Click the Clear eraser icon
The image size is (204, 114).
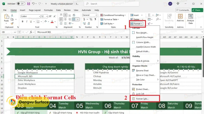coord(149,24)
